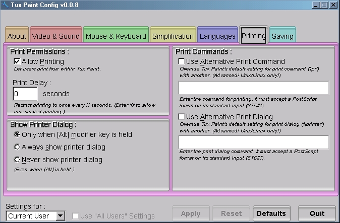Select the Languages tab
340x223 pixels.
click(217, 36)
